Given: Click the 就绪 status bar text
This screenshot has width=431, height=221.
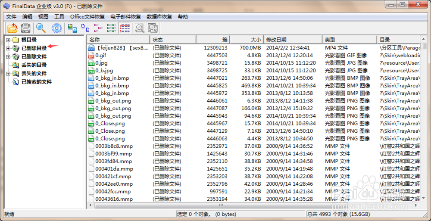Looking at the screenshot, I should [9, 214].
